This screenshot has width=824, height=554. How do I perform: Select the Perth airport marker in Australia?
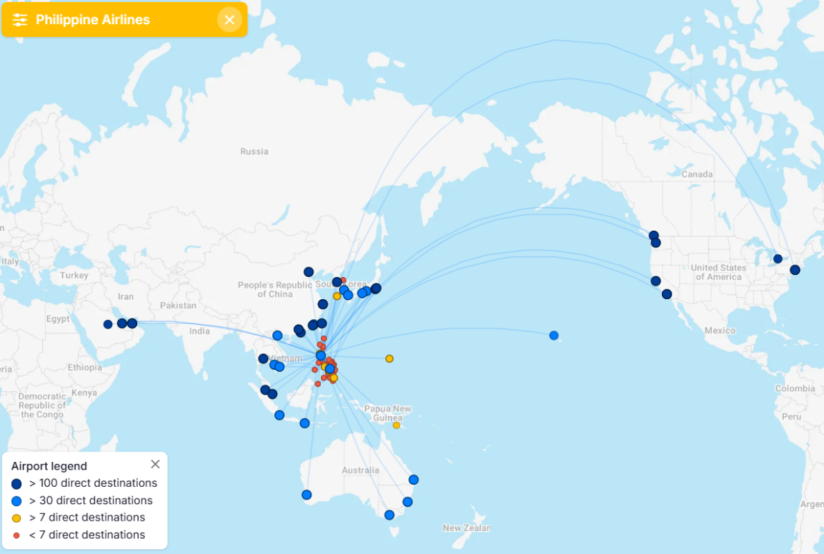click(x=307, y=494)
